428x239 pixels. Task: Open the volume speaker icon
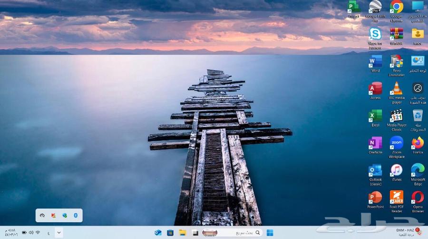[31, 232]
